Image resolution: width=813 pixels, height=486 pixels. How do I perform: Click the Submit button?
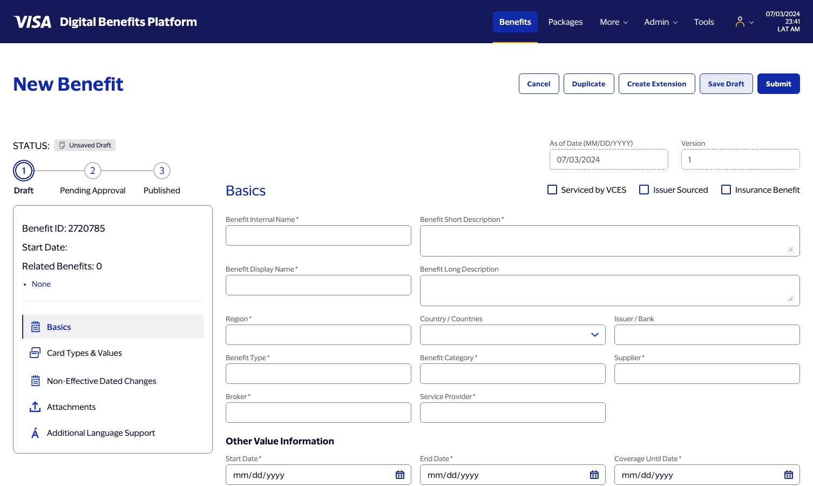pyautogui.click(x=778, y=84)
